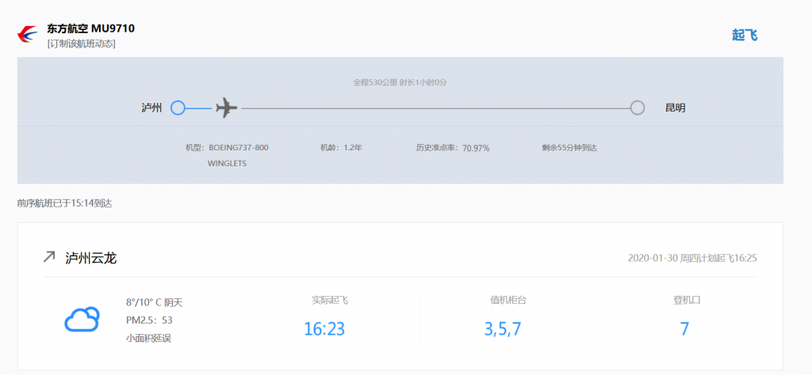Click the blue 泸州 departure circle marker
Viewport: 812px width, 375px height.
click(x=178, y=108)
